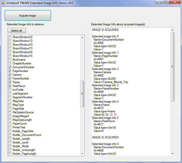Tick the SkewWindowY3 checkbox
Image resolution: width=182 pixels, height=163 pixels.
tap(10, 48)
